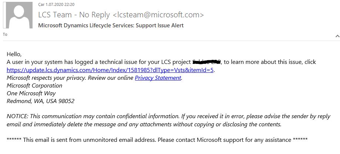Click the sender name LCS Team - No Reply
340x154 pixels.
pos(74,15)
